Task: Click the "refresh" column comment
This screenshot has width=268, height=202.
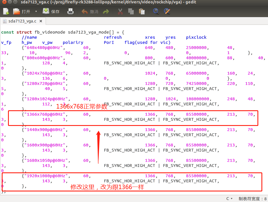Action: tap(113, 37)
